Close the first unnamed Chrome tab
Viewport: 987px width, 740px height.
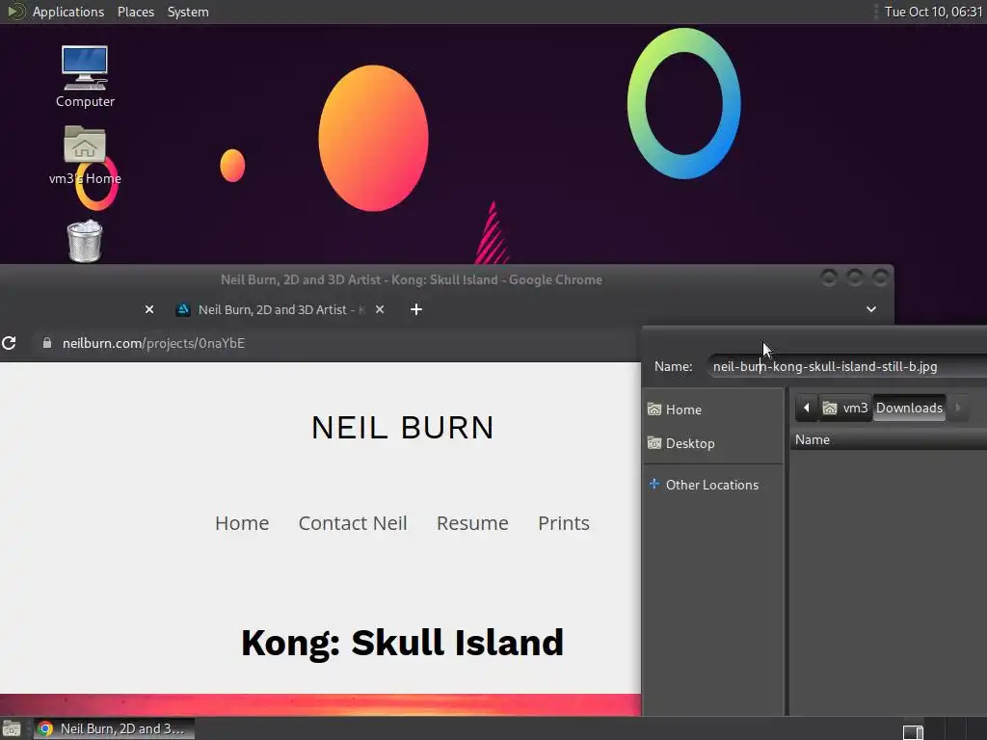[x=149, y=309]
